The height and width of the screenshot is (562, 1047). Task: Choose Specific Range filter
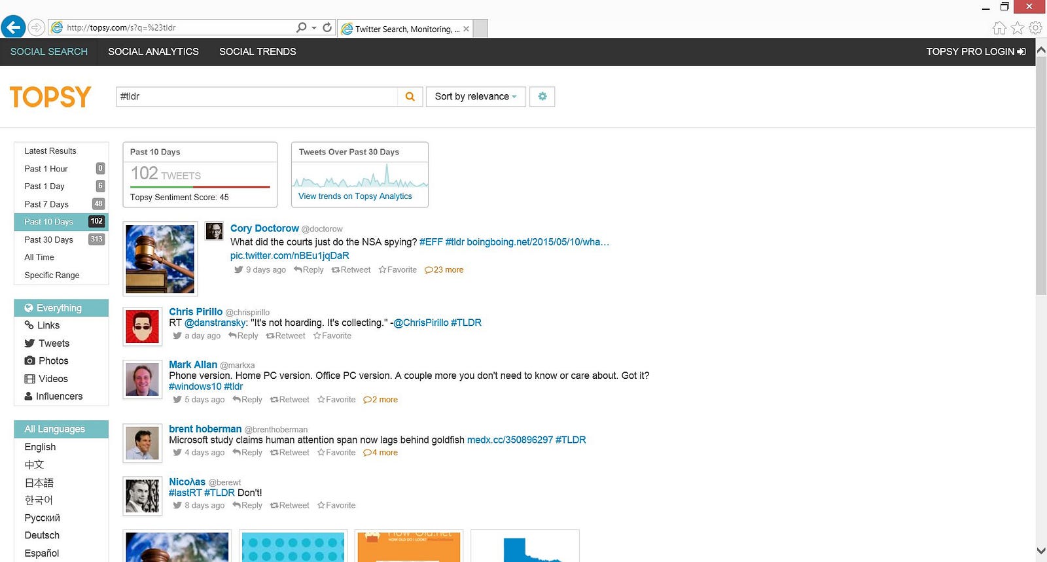click(62, 275)
